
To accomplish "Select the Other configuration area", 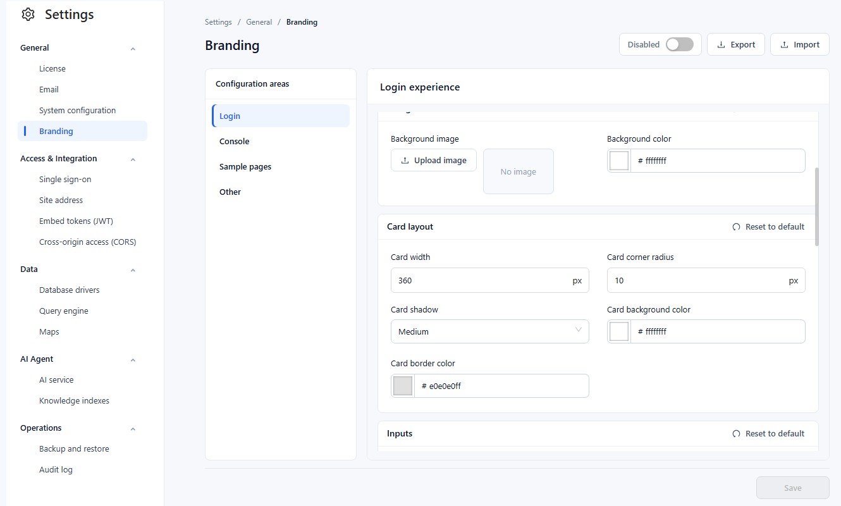I will 281,192.
